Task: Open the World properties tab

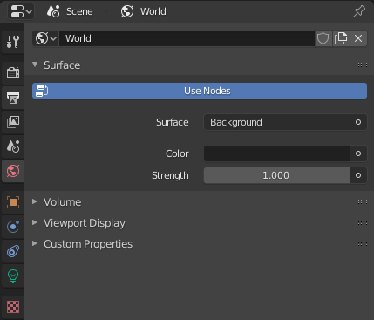Action: 13,171
